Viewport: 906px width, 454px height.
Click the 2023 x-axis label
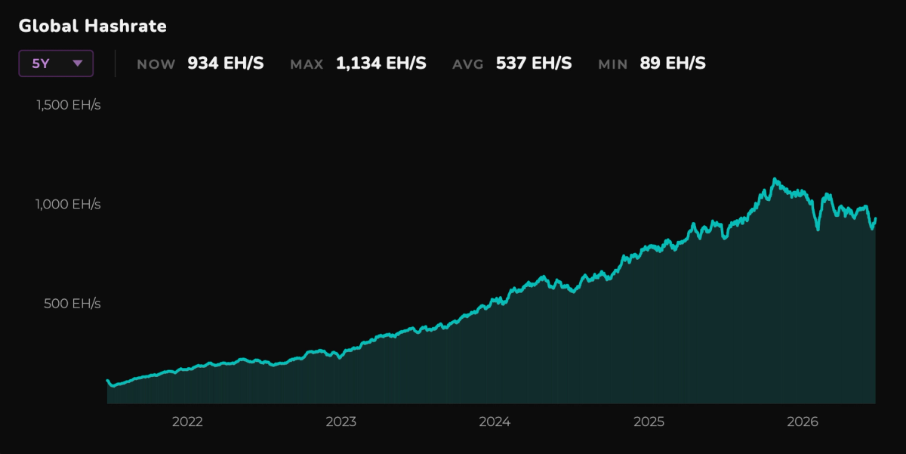(341, 422)
